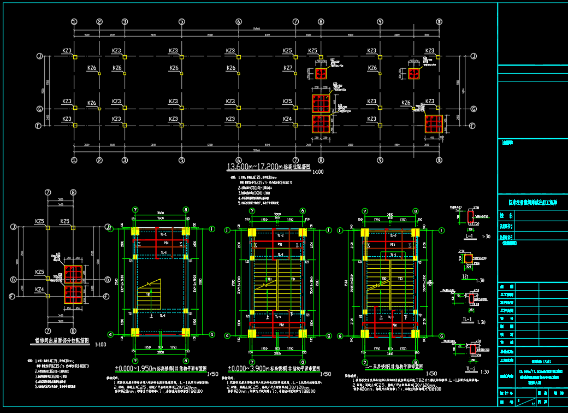Click the KZ7 column label
The width and height of the screenshot is (568, 413).
pos(288,68)
